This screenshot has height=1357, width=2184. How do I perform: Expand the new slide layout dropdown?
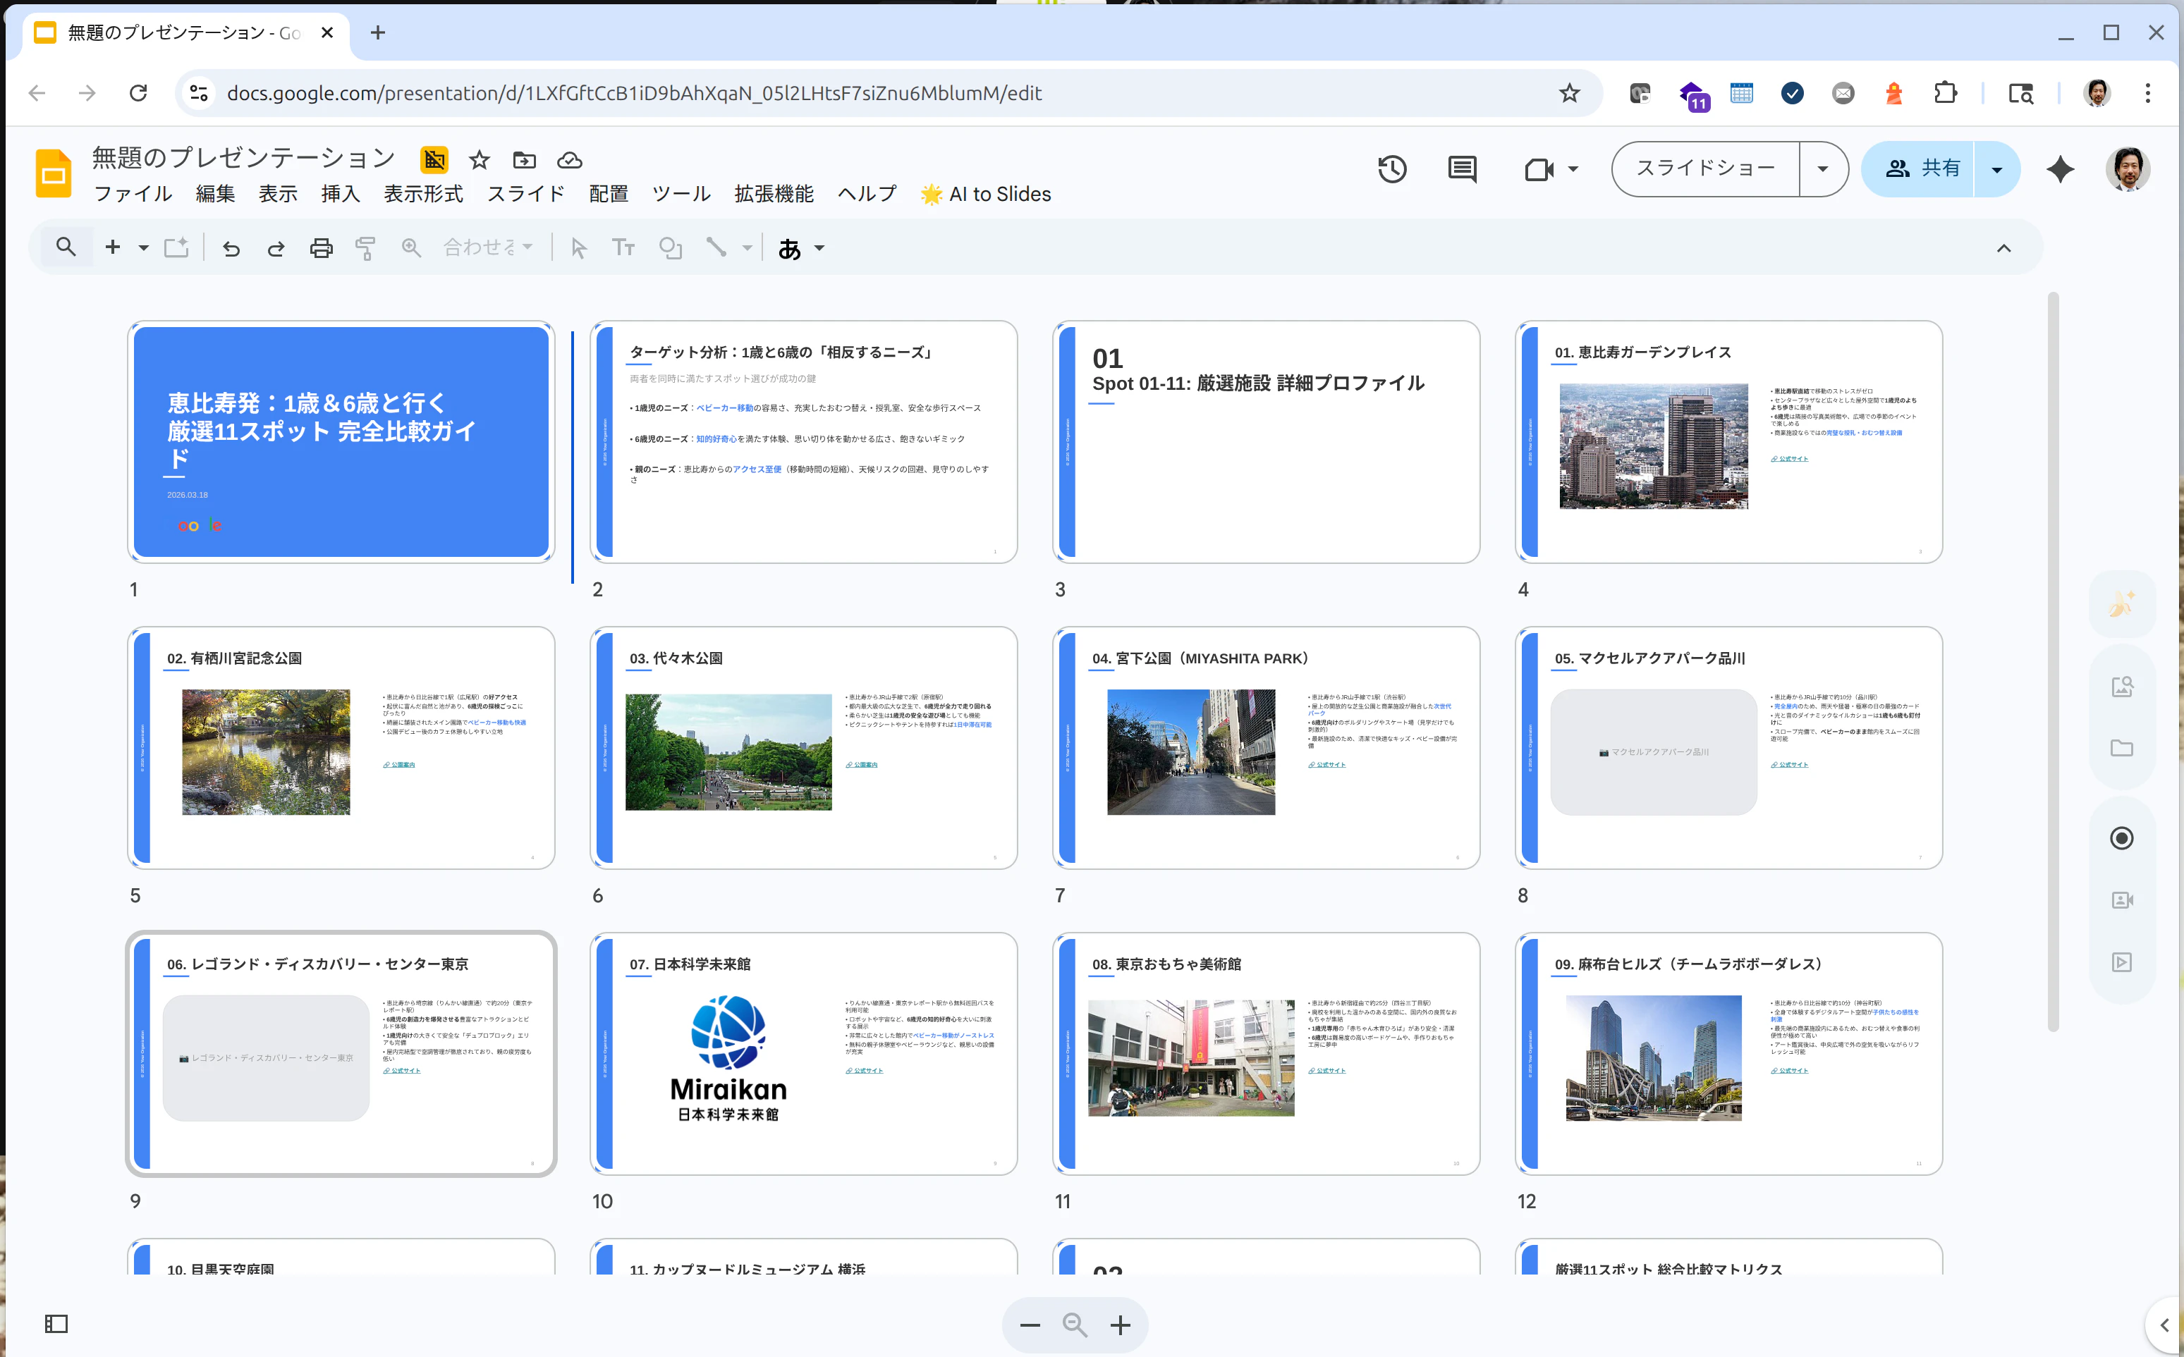(x=144, y=247)
